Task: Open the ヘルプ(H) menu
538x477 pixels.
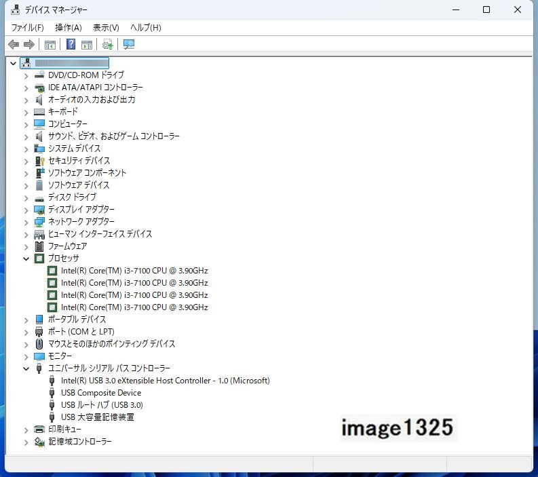Action: pyautogui.click(x=146, y=27)
